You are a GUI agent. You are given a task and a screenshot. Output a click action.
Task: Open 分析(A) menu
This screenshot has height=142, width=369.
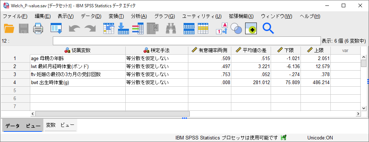(139, 16)
